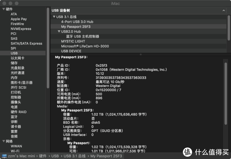
Task: Click the pane splitter handle dot
Action: tap(141, 54)
